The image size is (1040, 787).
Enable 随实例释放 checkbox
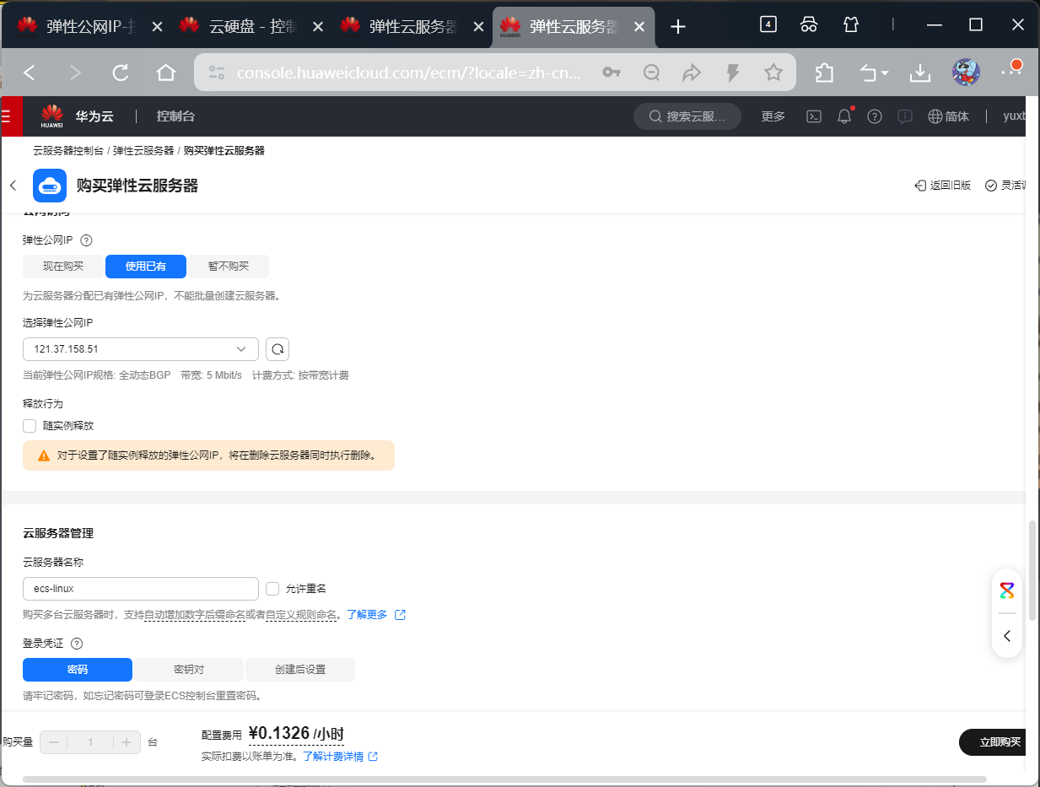(30, 426)
